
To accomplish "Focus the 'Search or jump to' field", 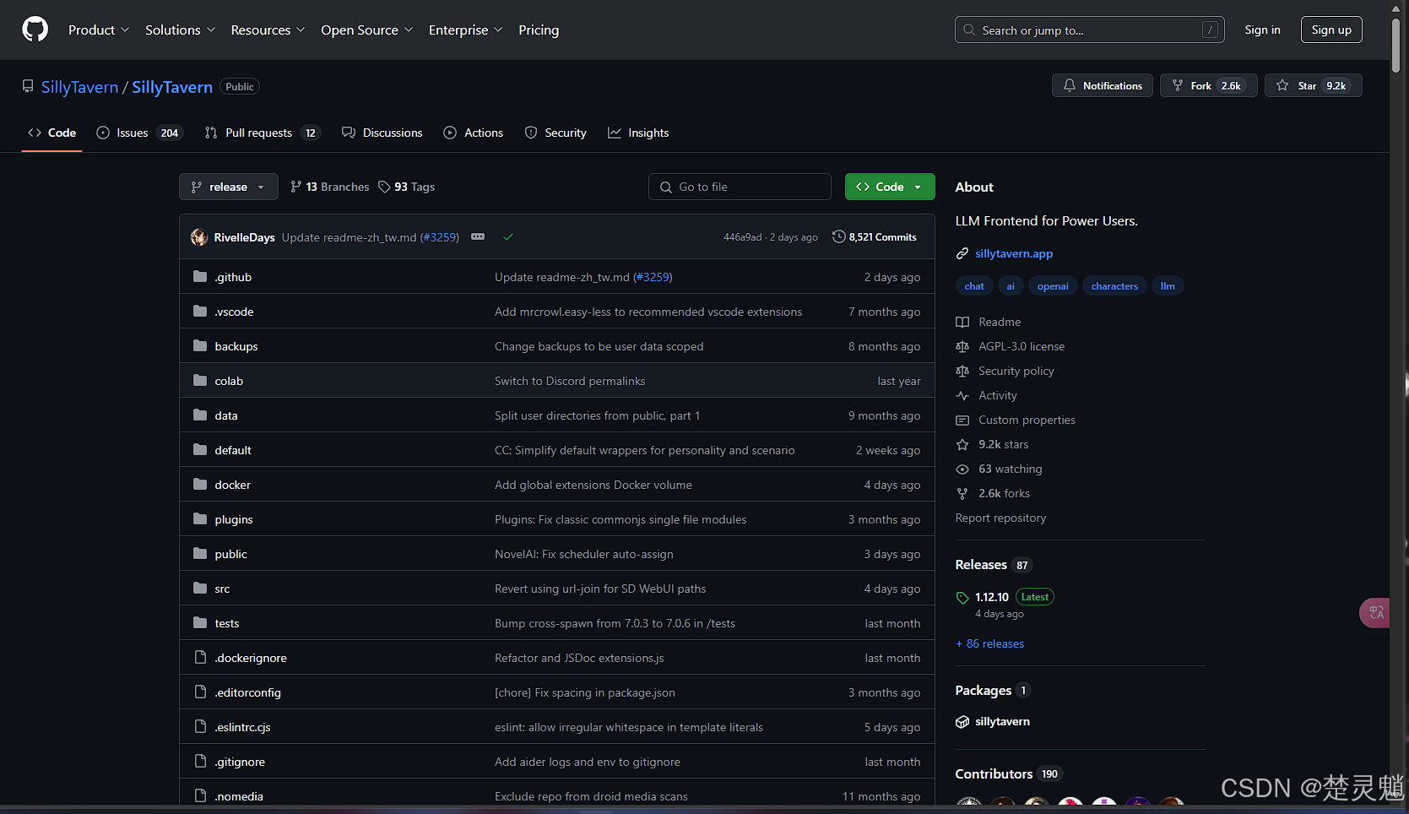I will pyautogui.click(x=1090, y=30).
